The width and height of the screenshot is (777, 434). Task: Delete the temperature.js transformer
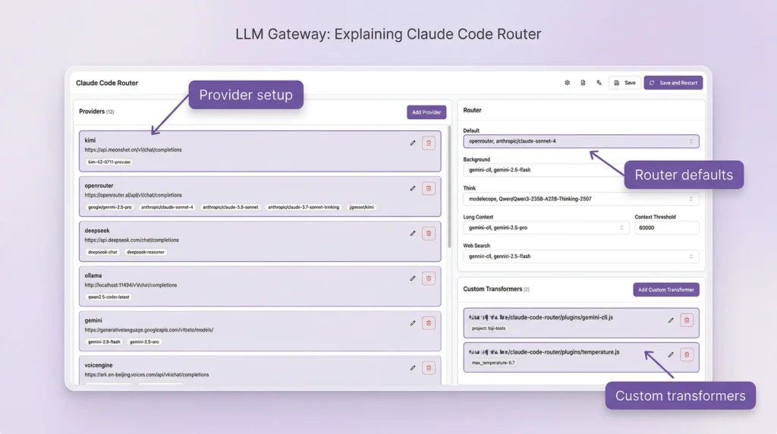click(687, 355)
